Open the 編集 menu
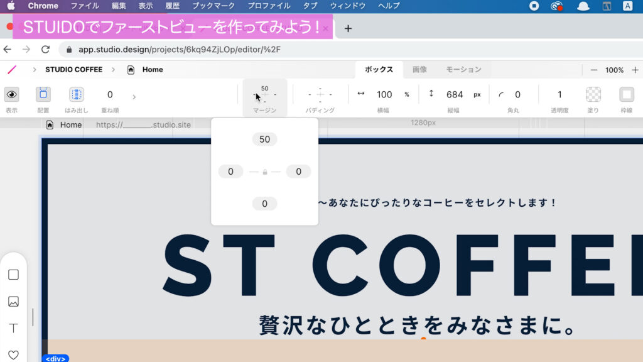Screen dimensions: 643x362 pos(119,6)
